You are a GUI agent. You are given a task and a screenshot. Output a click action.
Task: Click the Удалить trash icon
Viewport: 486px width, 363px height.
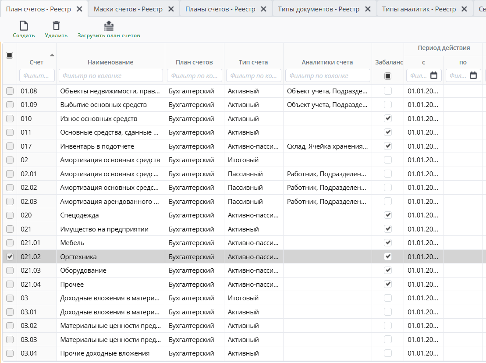pos(56,26)
